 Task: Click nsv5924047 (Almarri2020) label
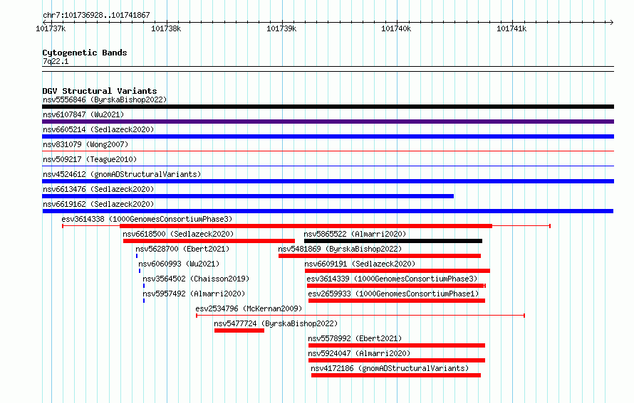(359, 353)
